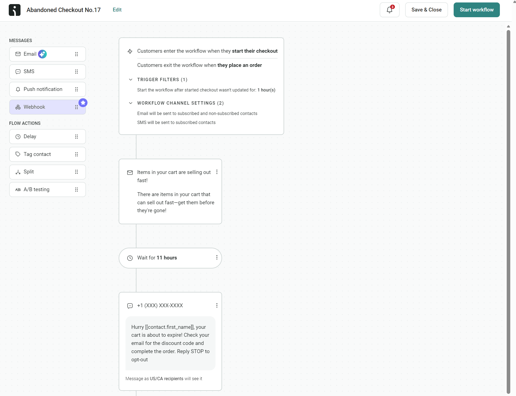This screenshot has width=516, height=396.
Task: Click the '+1 (XXX) XXX-XXXX' sender number
Action: pos(160,306)
